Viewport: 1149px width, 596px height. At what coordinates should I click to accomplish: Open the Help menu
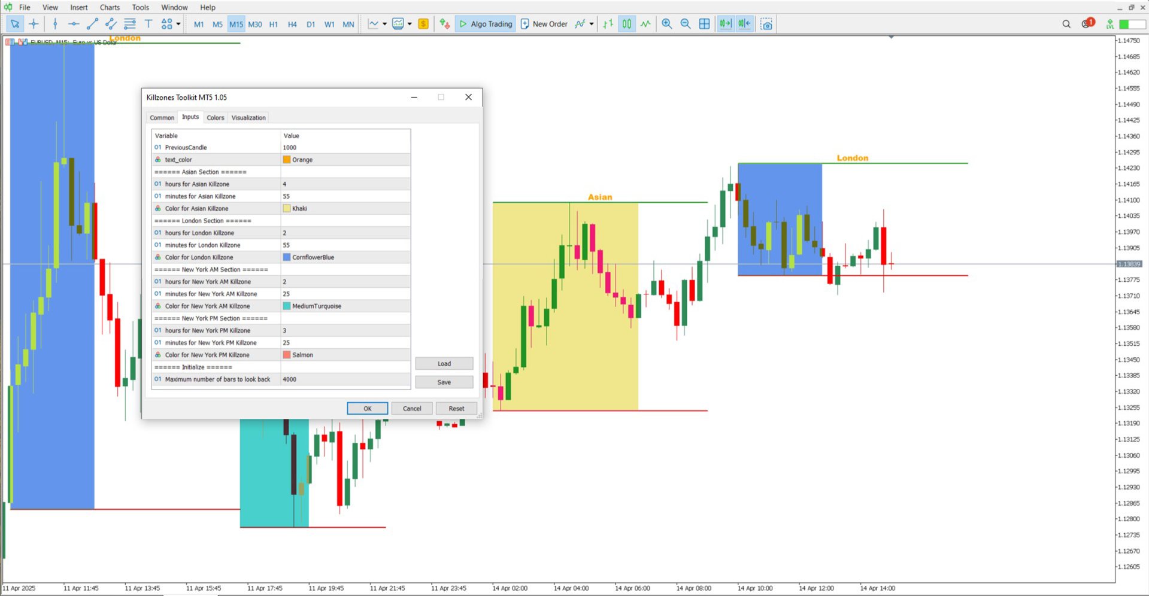click(x=208, y=7)
